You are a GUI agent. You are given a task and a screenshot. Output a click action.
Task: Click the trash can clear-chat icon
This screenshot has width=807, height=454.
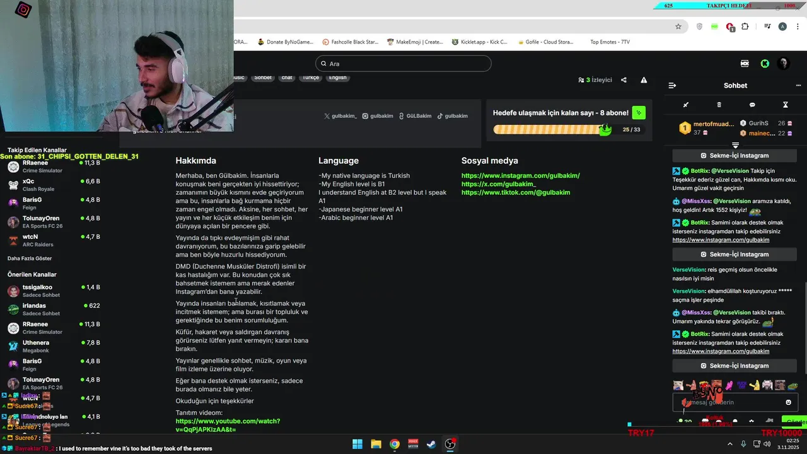click(x=719, y=105)
